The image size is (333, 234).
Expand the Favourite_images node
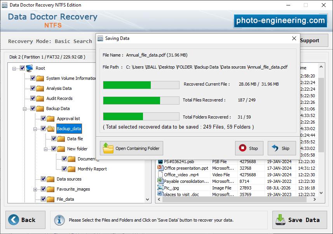point(35,189)
